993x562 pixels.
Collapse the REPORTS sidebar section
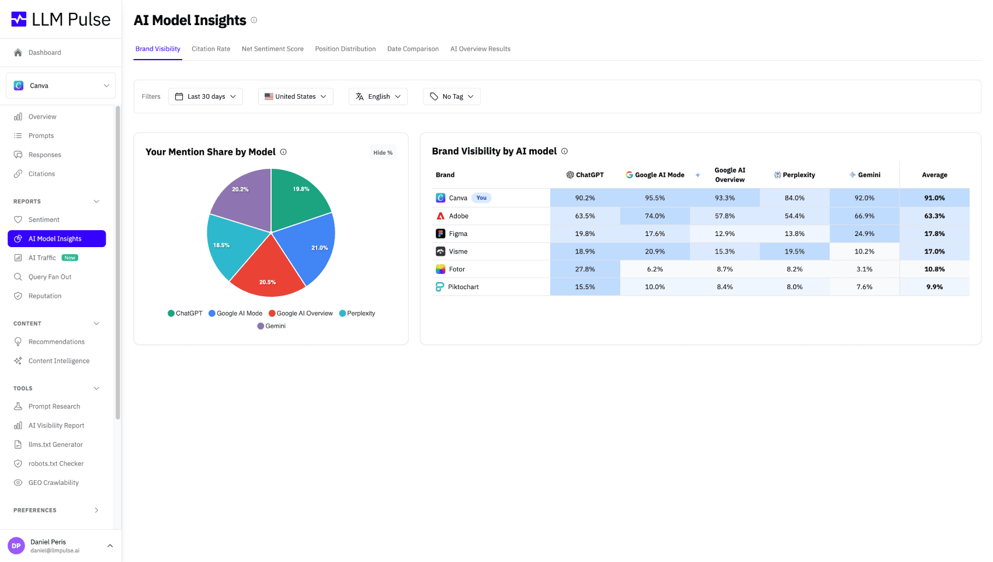[x=96, y=202]
